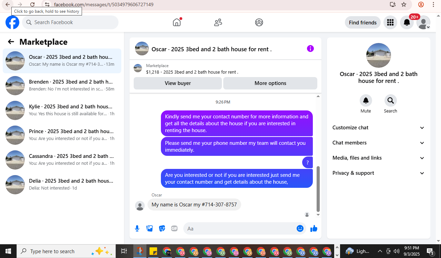Click the chat scrollbar down arrow
441x258 pixels.
pos(318,215)
